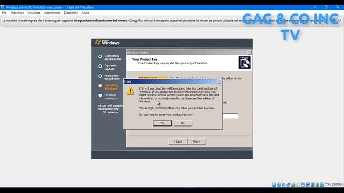Click the 'Dynamic Update' setup step
This screenshot has height=193, width=344.
tap(110, 67)
